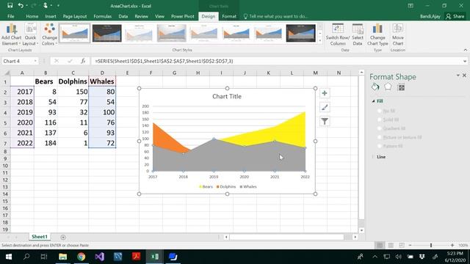Image resolution: width=470 pixels, height=264 pixels.
Task: Click Insert Function fx icon
Action: click(83, 61)
